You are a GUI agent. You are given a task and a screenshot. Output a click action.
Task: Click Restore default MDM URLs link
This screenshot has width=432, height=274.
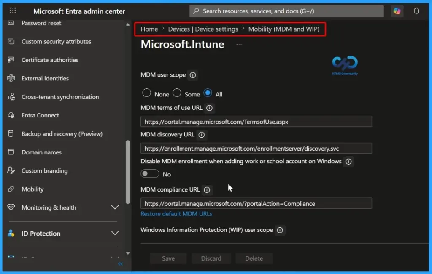[176, 214]
